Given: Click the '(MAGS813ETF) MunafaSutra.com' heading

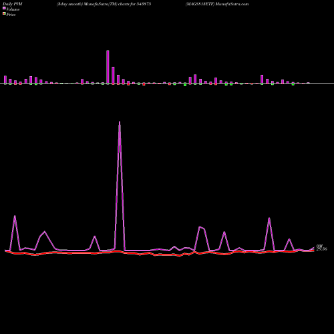Looking at the screenshot, I should pyautogui.click(x=217, y=4).
